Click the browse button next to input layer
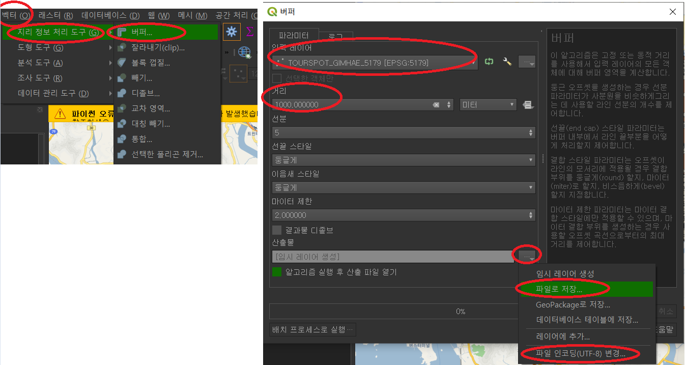This screenshot has height=365, width=686. coord(527,62)
